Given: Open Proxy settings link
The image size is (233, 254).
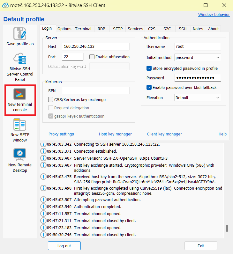Looking at the screenshot, I should coord(61,134).
